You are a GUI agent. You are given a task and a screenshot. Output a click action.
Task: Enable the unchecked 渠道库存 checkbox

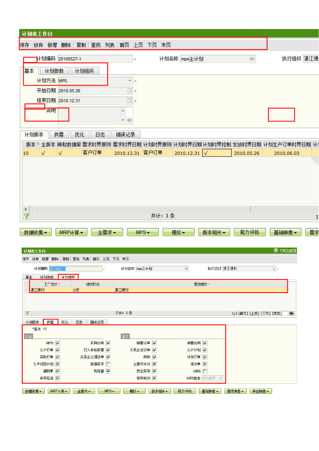(108, 364)
